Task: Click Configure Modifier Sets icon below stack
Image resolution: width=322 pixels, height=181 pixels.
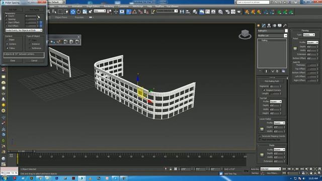Action: tap(284, 71)
